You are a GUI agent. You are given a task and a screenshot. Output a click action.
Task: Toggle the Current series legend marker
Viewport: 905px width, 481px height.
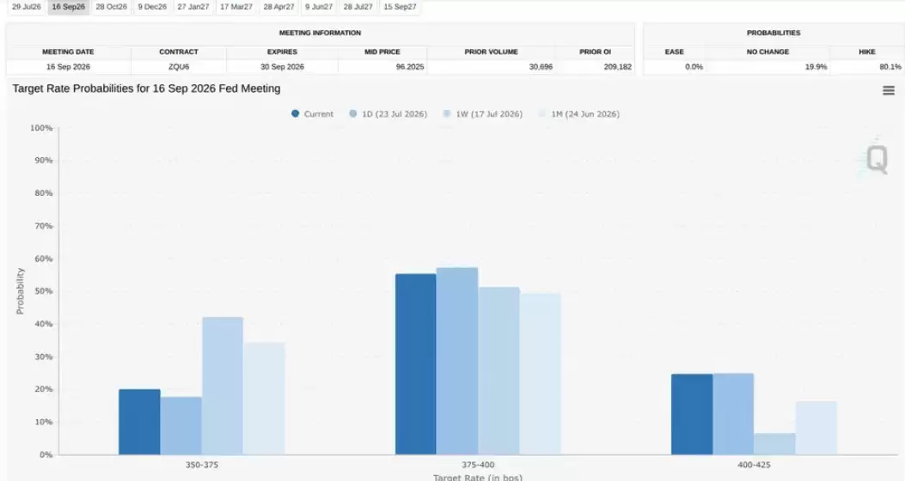tap(295, 113)
